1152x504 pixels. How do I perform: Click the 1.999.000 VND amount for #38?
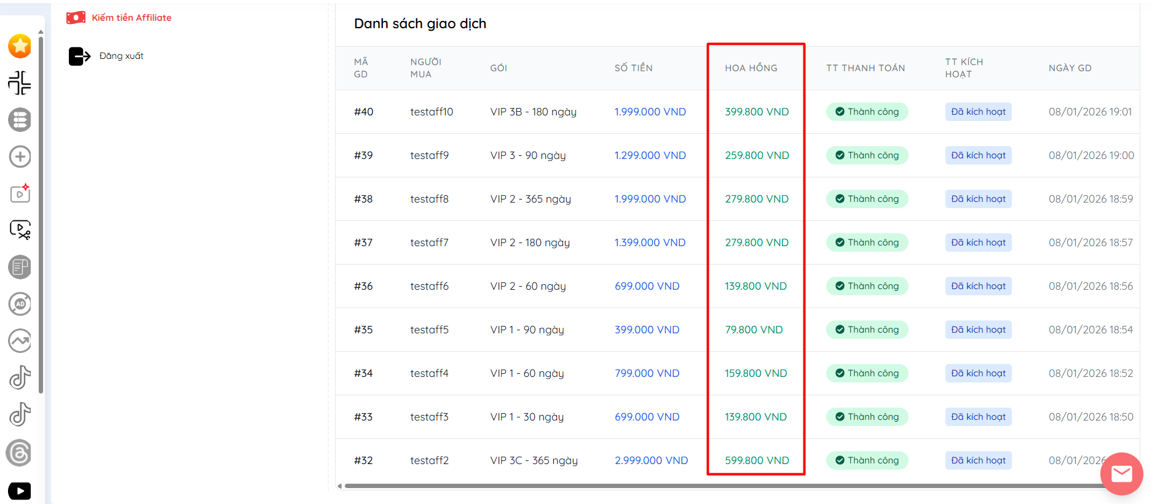click(x=650, y=199)
